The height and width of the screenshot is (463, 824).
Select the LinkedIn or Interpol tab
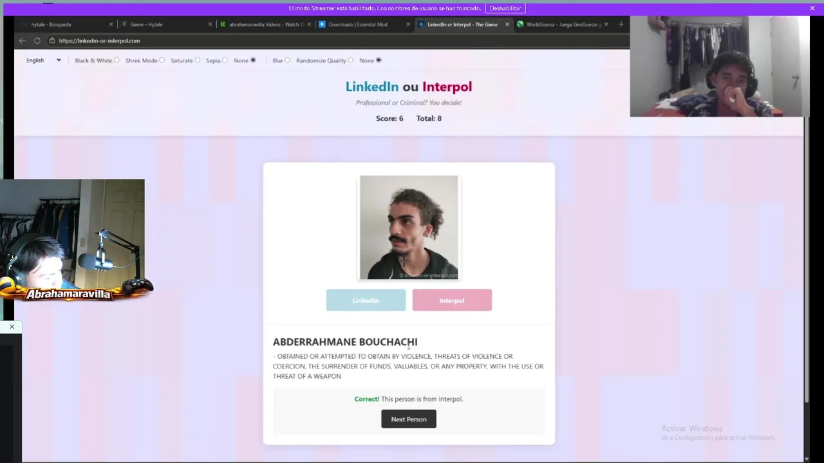[462, 24]
